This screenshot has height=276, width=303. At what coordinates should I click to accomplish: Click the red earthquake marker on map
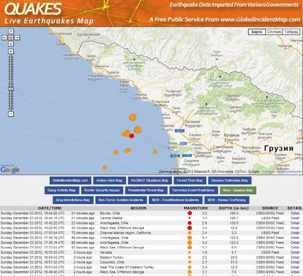point(132,136)
